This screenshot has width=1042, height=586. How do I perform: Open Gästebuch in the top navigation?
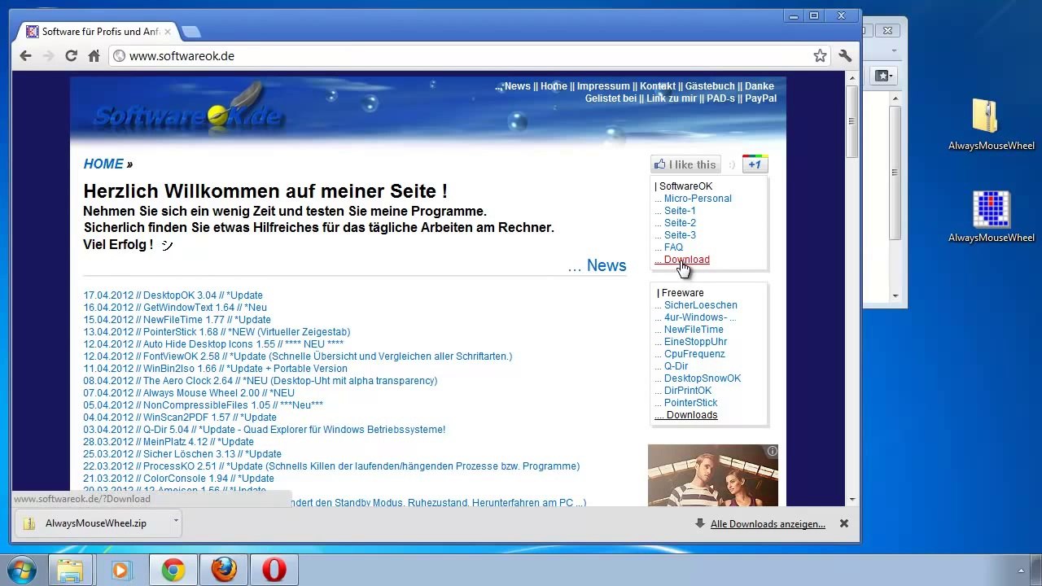[x=709, y=86]
